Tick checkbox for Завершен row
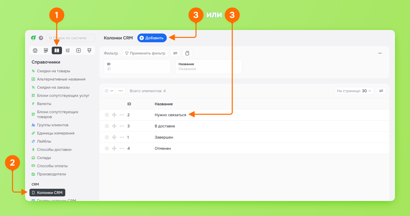This screenshot has width=410, height=216. (x=107, y=137)
